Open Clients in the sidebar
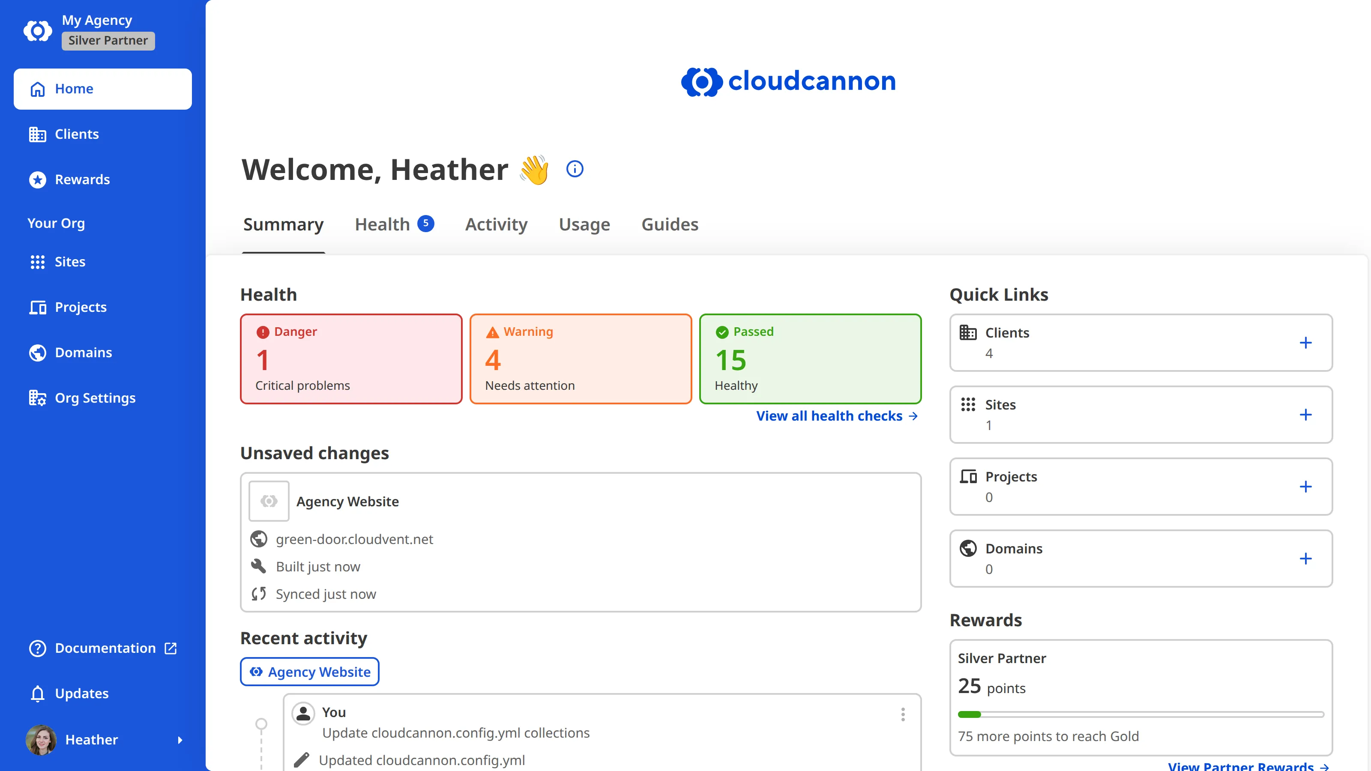The height and width of the screenshot is (771, 1371). (103, 134)
